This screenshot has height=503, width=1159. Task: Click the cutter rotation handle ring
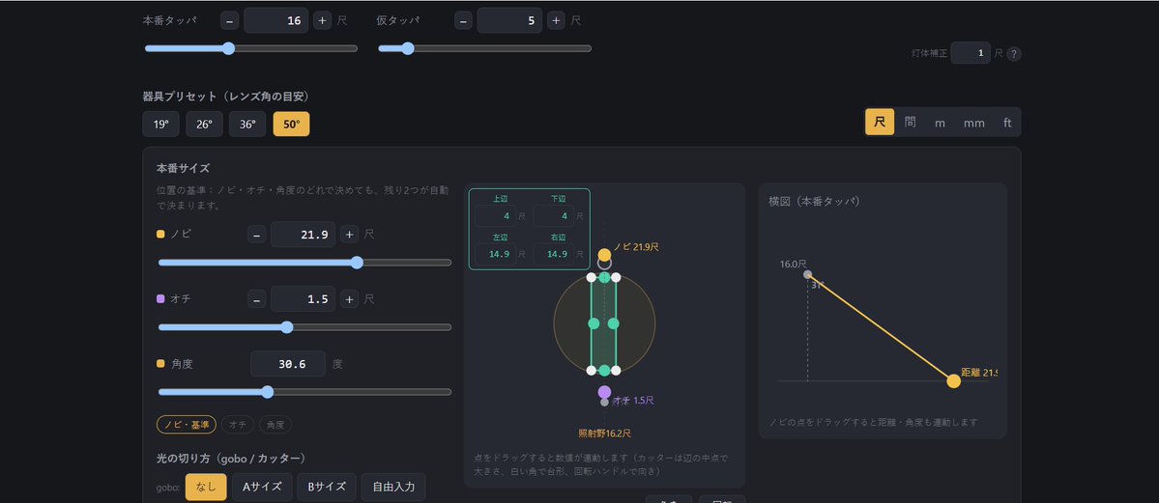(x=604, y=264)
